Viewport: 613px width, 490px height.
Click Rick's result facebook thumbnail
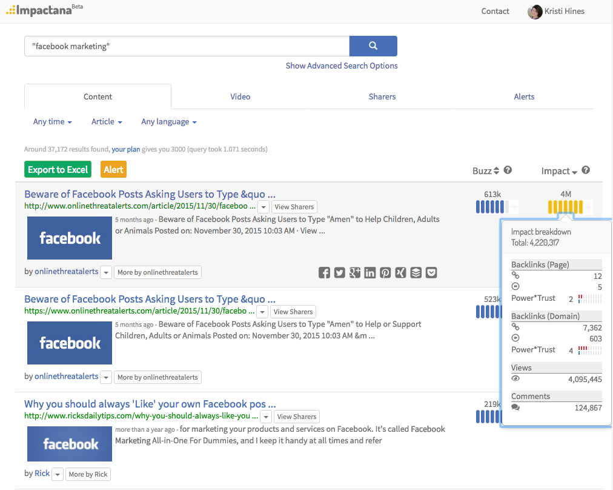[70, 444]
